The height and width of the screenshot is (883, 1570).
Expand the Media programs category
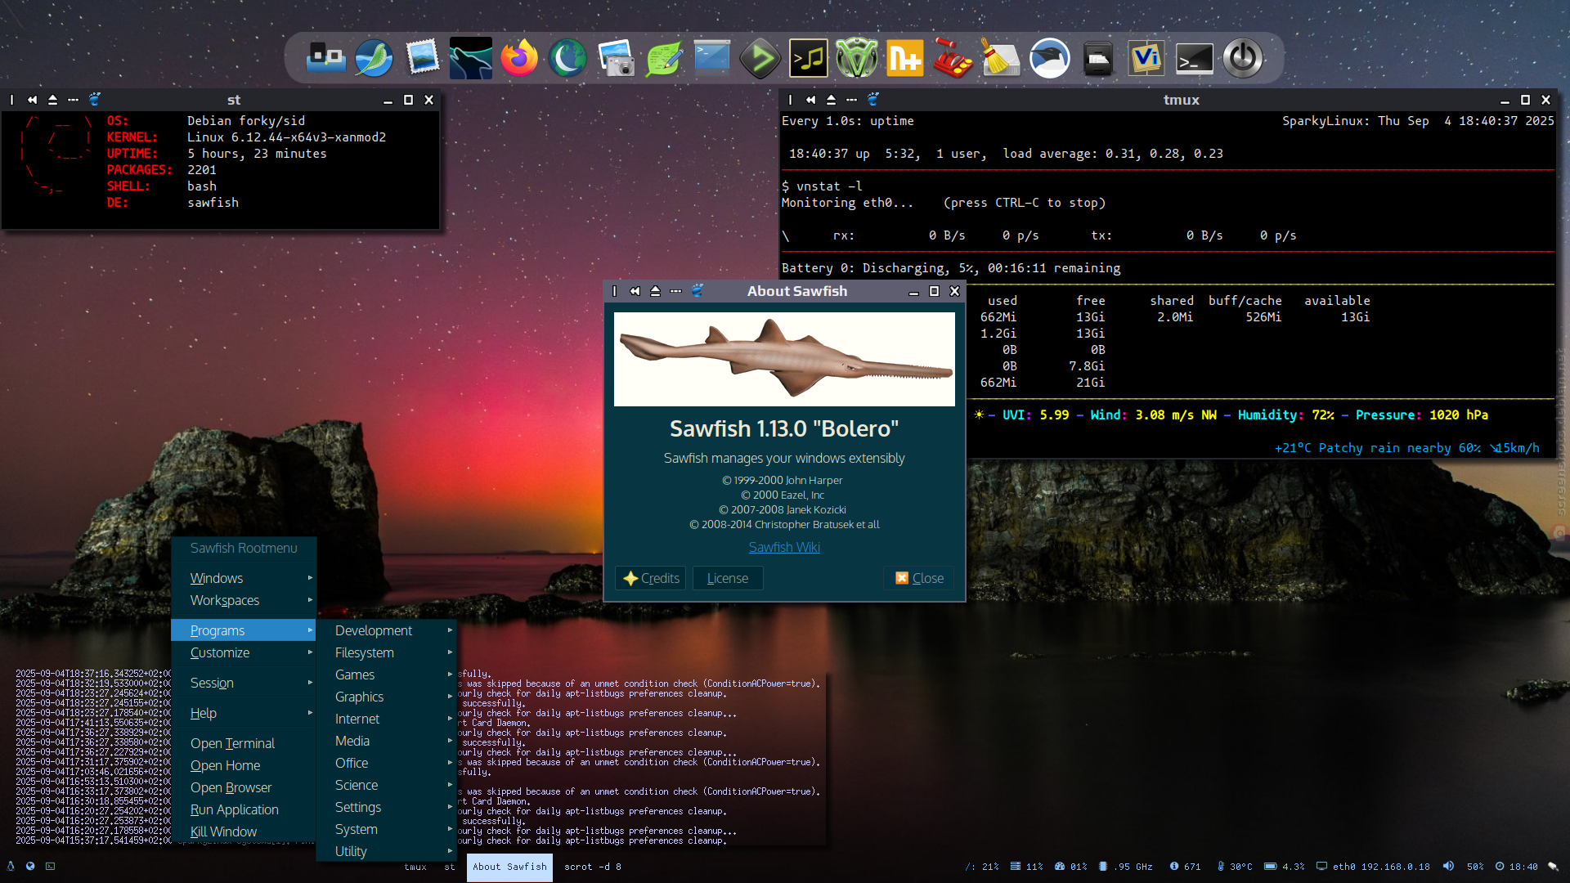[386, 741]
